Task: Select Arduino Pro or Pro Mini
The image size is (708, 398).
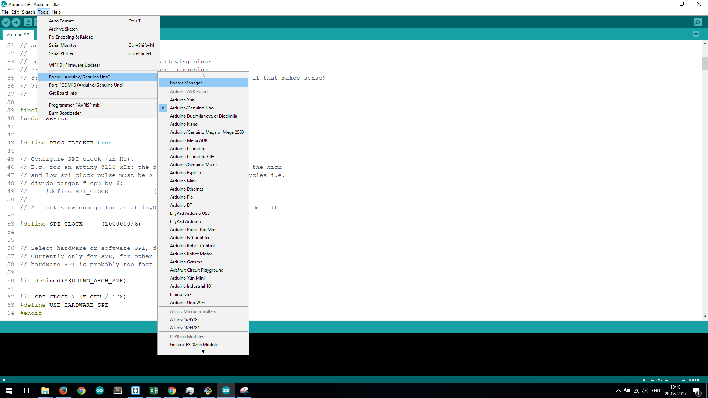Action: (203, 230)
